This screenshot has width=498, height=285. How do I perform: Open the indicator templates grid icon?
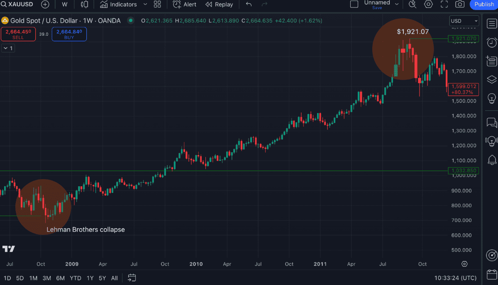tap(157, 5)
